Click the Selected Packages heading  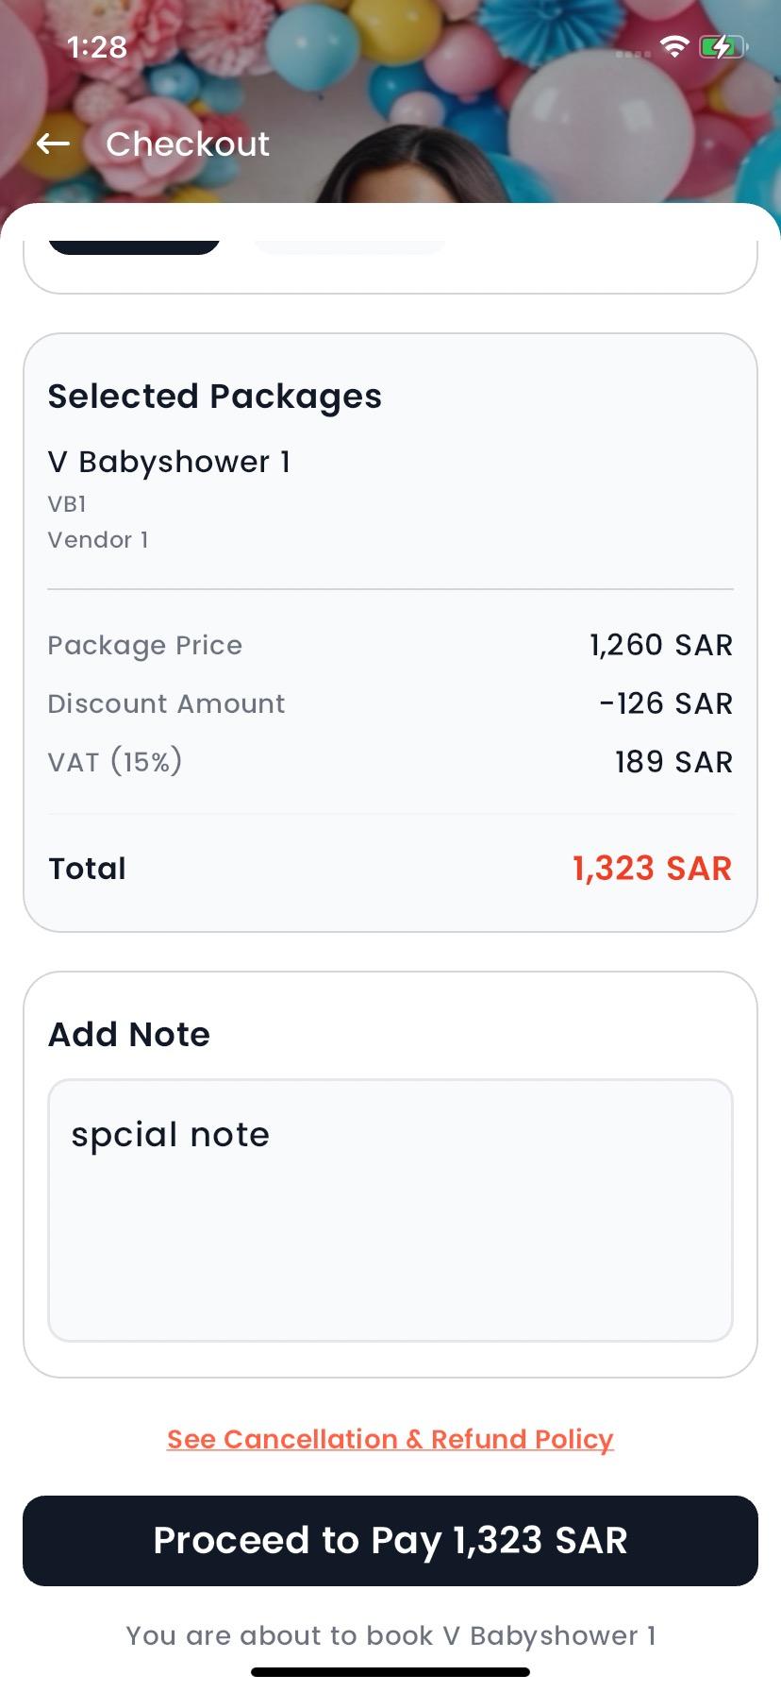tap(215, 397)
